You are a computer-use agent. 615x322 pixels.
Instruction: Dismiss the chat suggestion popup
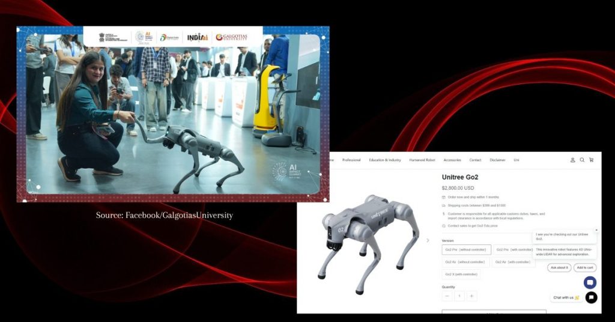(x=596, y=230)
